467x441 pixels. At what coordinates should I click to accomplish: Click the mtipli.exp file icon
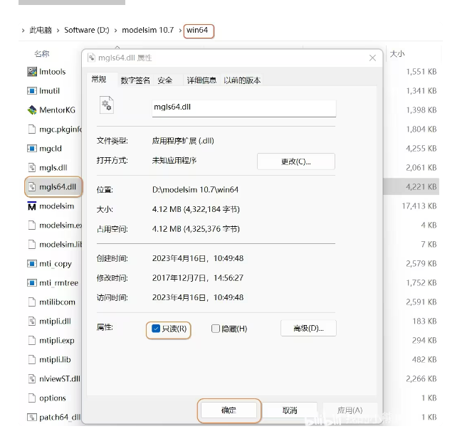point(32,341)
